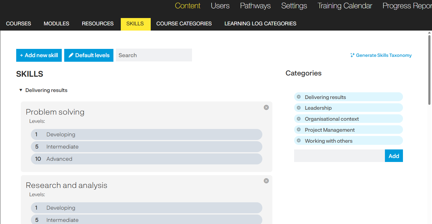Screen dimensions: 432x224
Task: Collapse the Delivering results skills group
Action: pyautogui.click(x=21, y=90)
